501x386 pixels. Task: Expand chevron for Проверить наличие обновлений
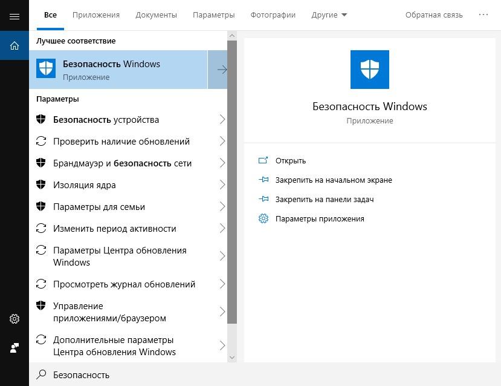222,141
